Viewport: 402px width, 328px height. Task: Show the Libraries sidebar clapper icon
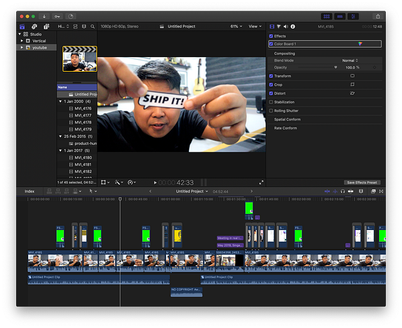[22, 26]
